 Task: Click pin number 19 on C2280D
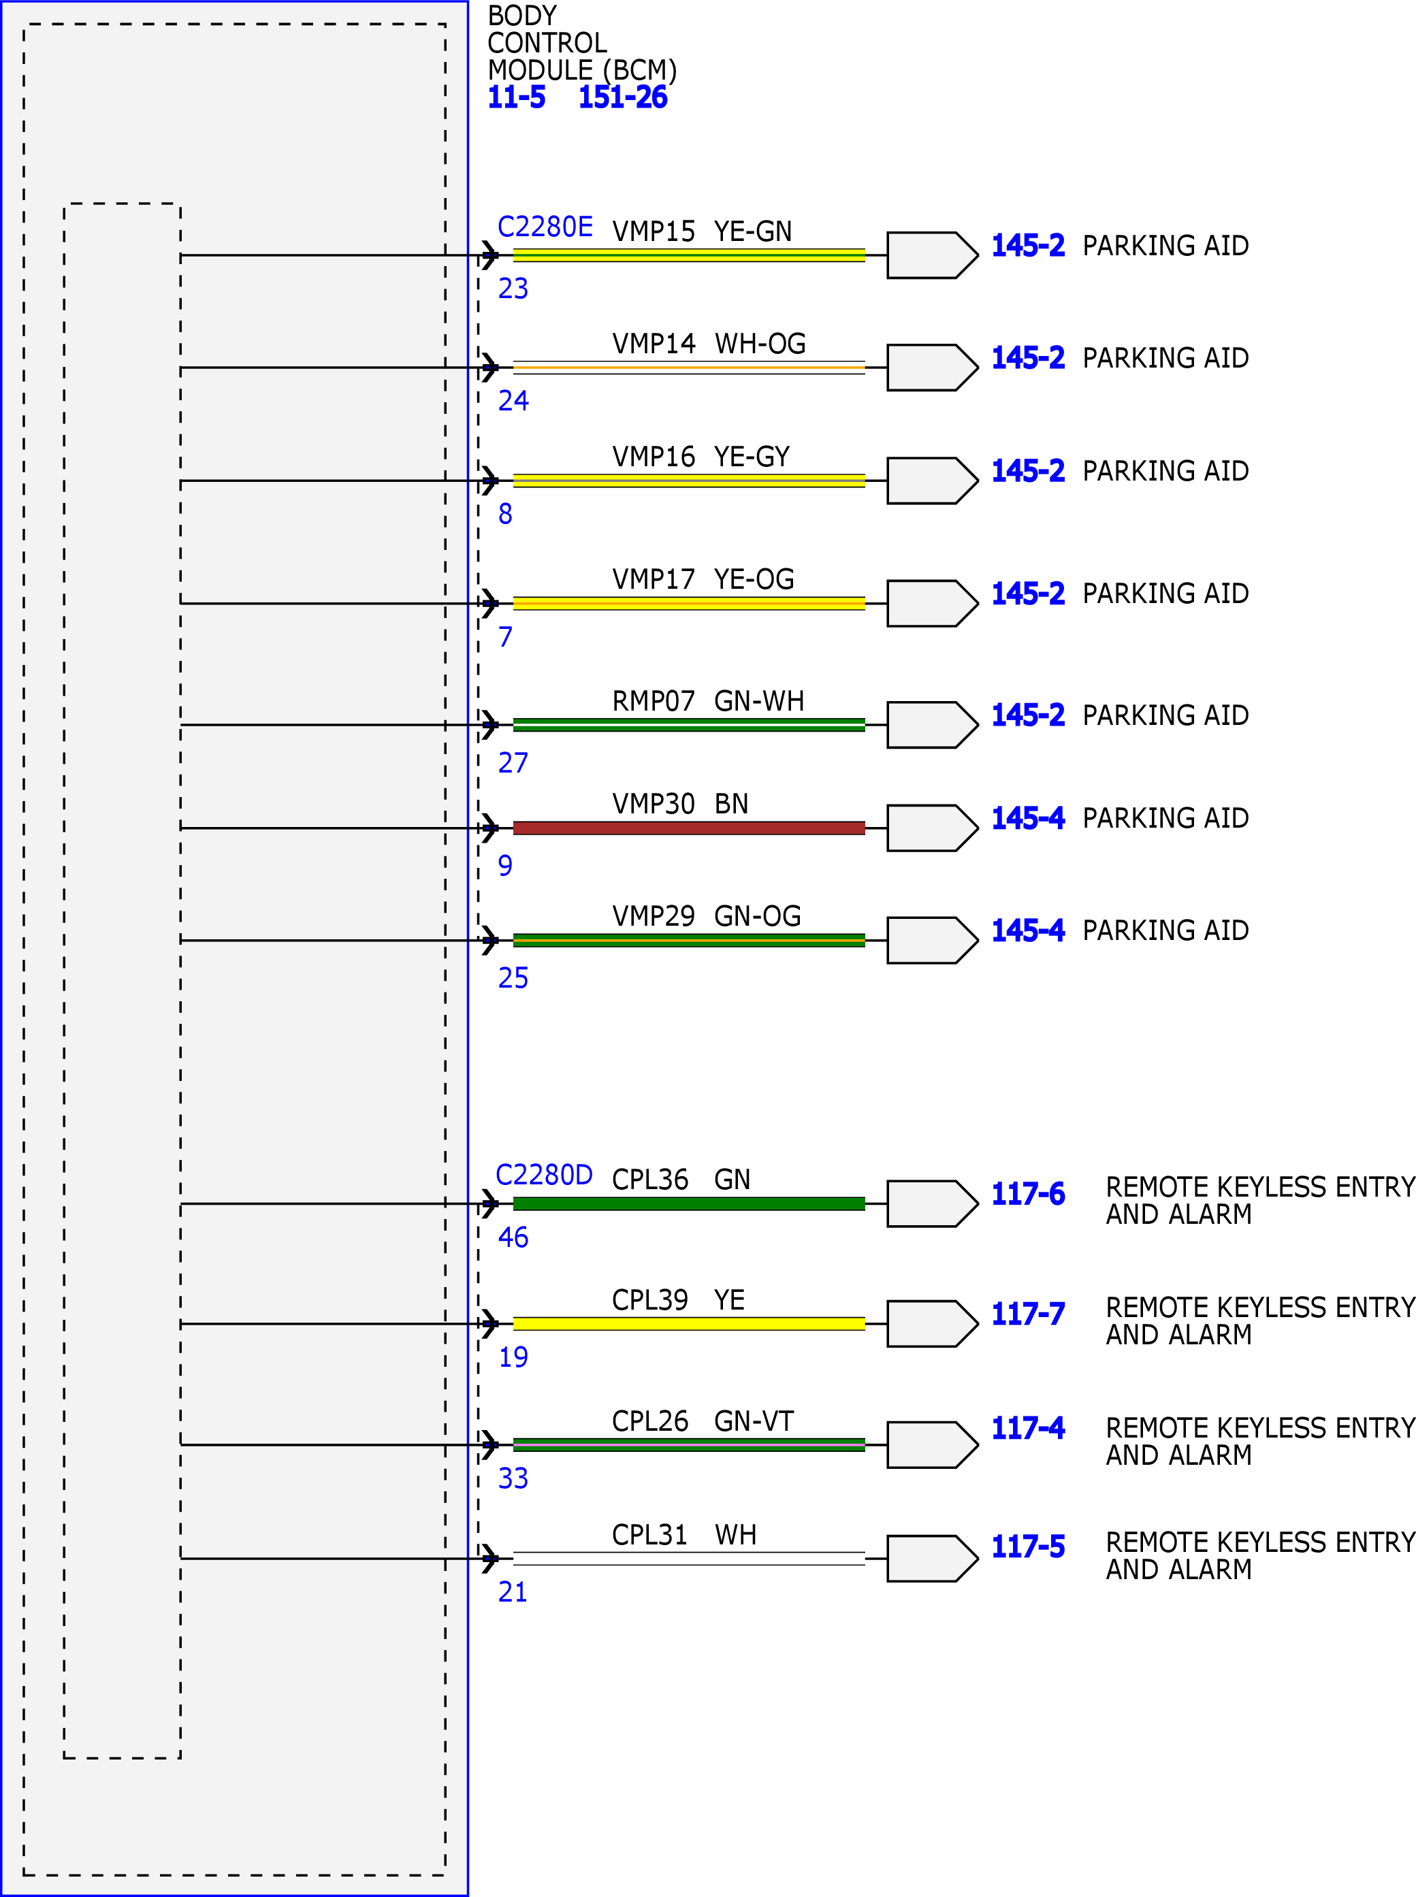[513, 1358]
